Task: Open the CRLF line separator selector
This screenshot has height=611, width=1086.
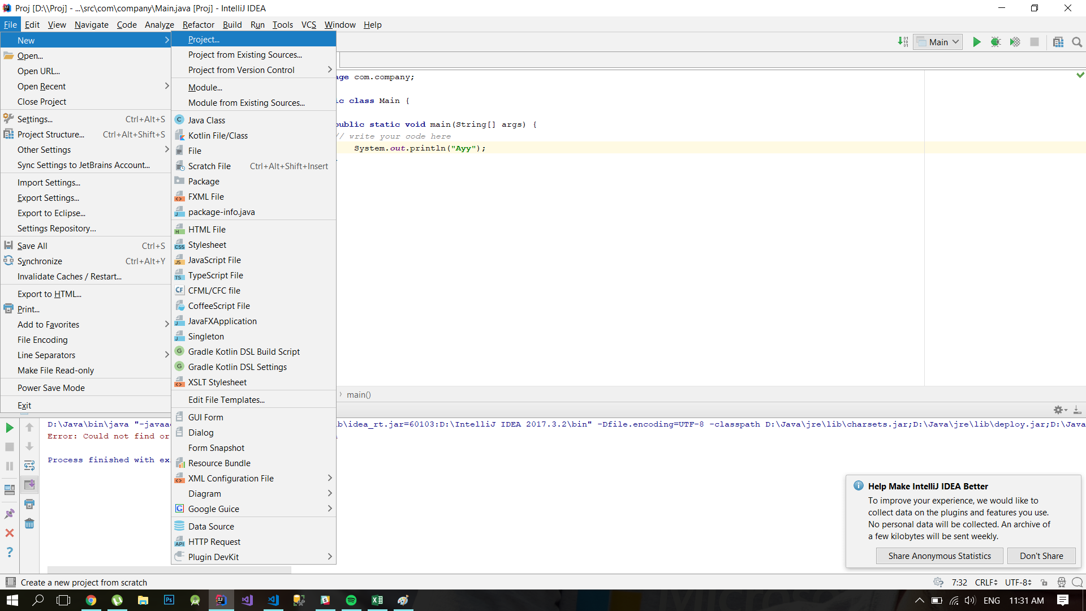Action: click(x=986, y=582)
